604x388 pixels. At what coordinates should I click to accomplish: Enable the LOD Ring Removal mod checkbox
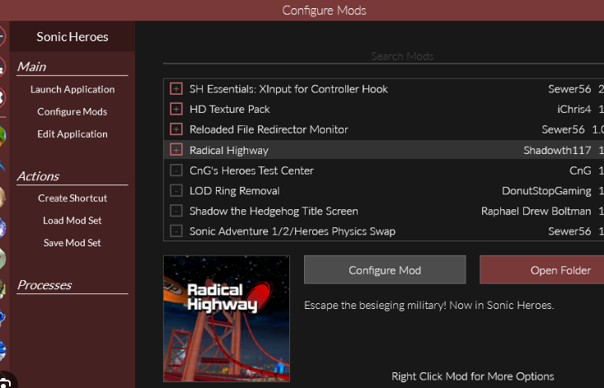[x=176, y=190]
